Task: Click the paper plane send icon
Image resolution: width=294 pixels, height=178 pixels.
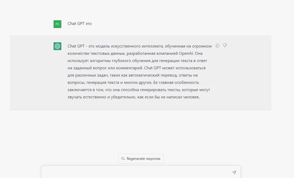Action: pos(234,172)
